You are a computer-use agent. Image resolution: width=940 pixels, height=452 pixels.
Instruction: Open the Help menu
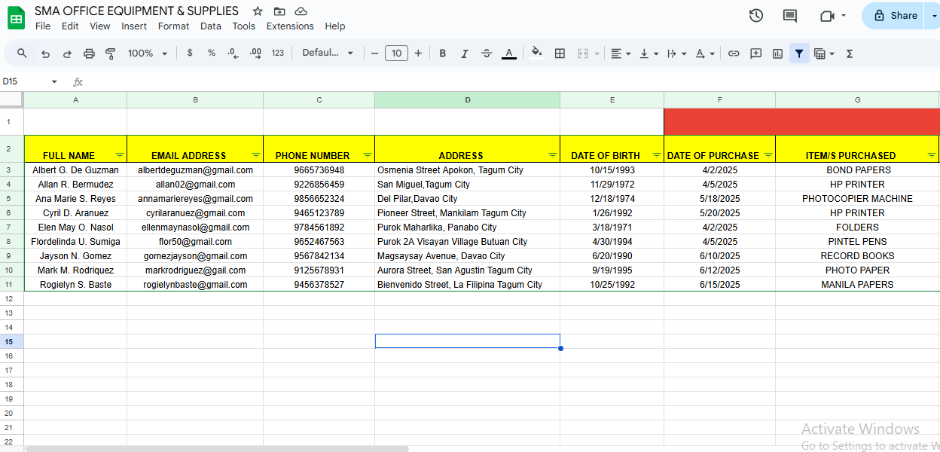tap(335, 26)
